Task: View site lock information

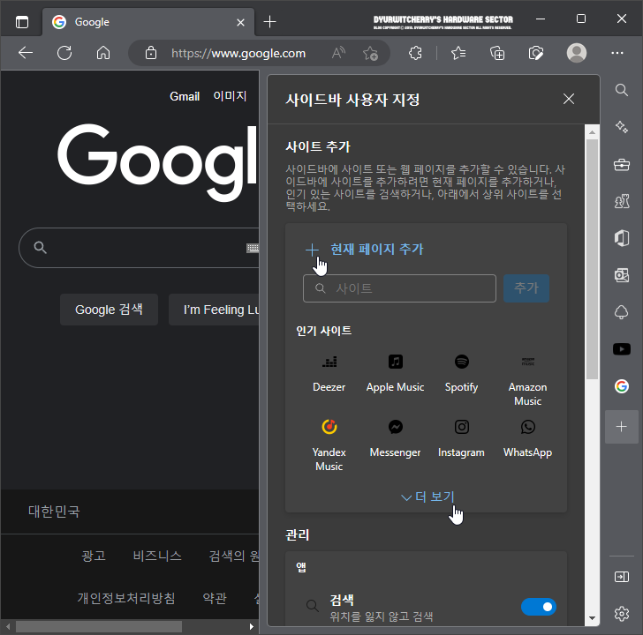Action: tap(150, 53)
